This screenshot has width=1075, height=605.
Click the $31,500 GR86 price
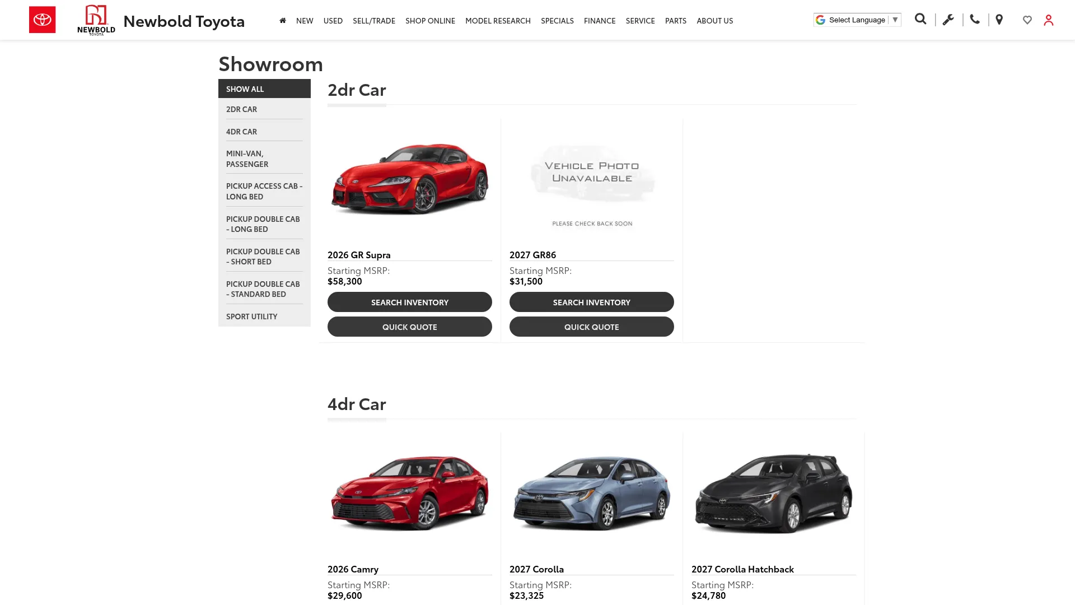tap(526, 281)
